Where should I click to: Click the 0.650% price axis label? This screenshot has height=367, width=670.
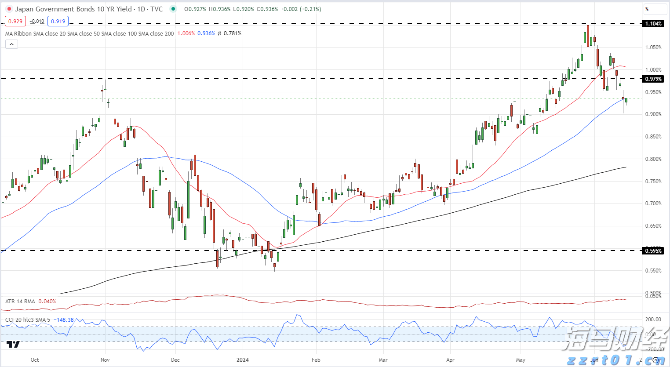[653, 226]
